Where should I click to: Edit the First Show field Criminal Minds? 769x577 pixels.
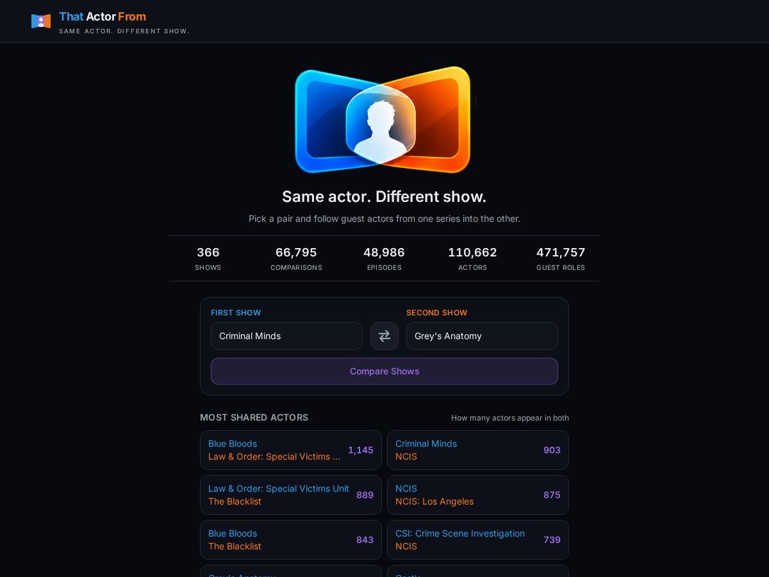tap(286, 336)
